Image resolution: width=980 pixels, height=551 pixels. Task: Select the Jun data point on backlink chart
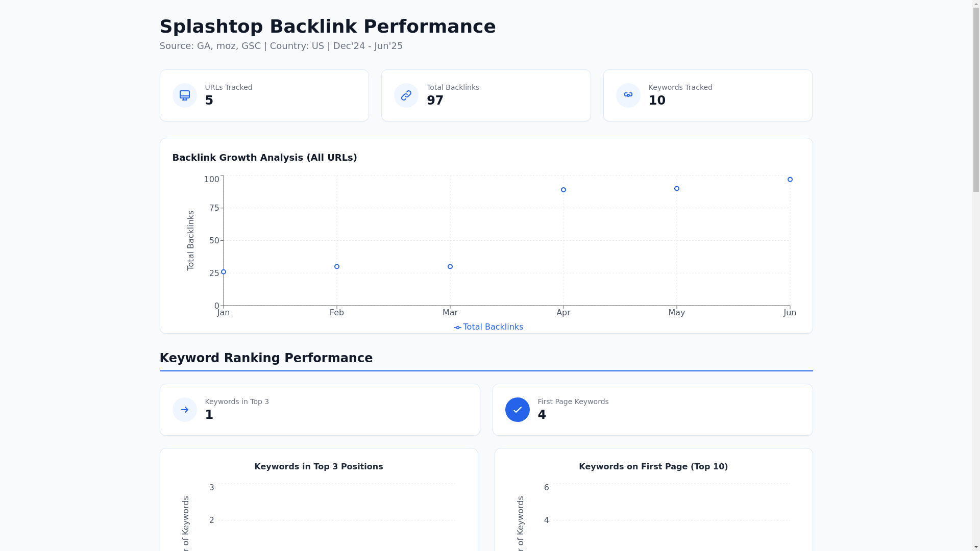pyautogui.click(x=790, y=180)
